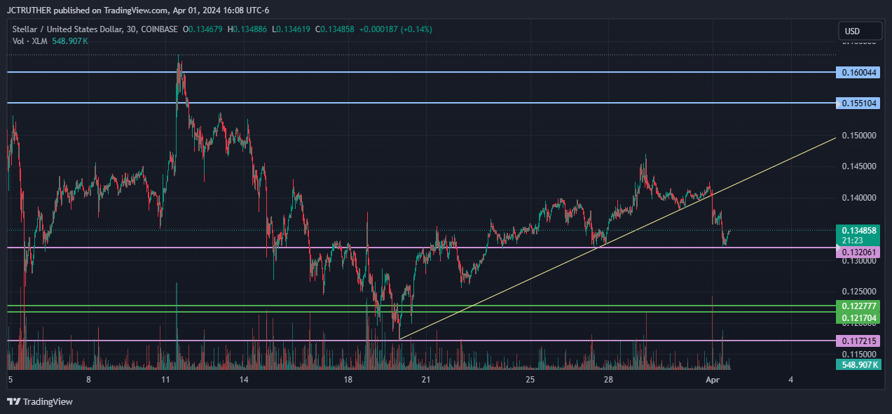Click the 4 date label on time axis
This screenshot has width=892, height=414.
click(790, 380)
